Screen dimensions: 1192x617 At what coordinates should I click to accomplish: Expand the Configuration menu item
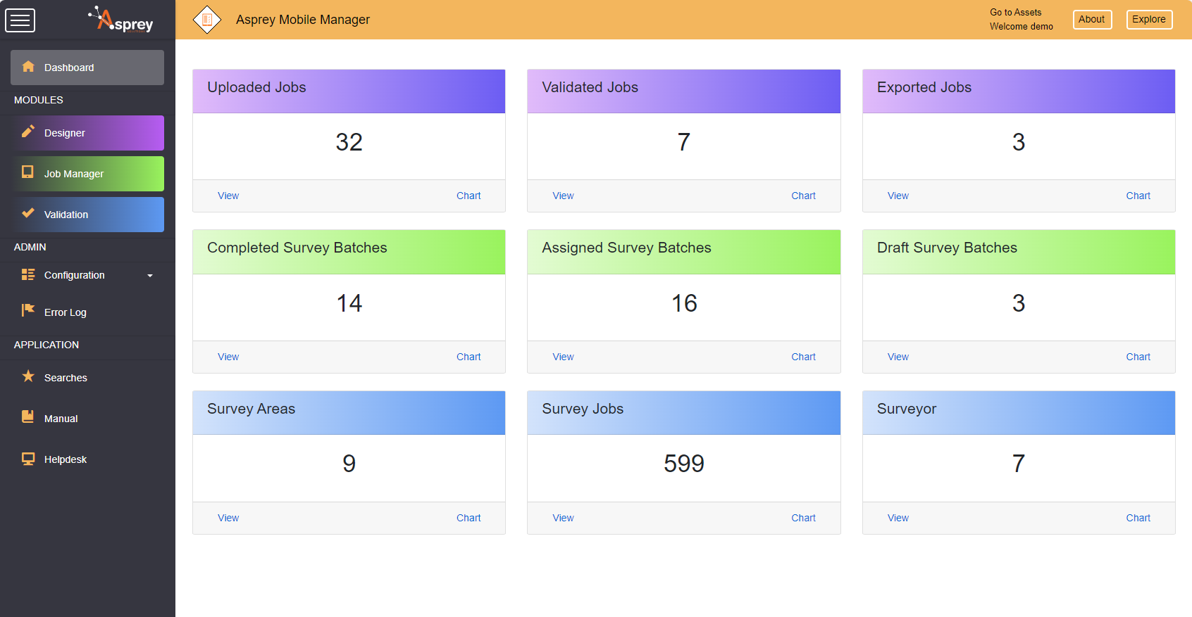click(74, 275)
